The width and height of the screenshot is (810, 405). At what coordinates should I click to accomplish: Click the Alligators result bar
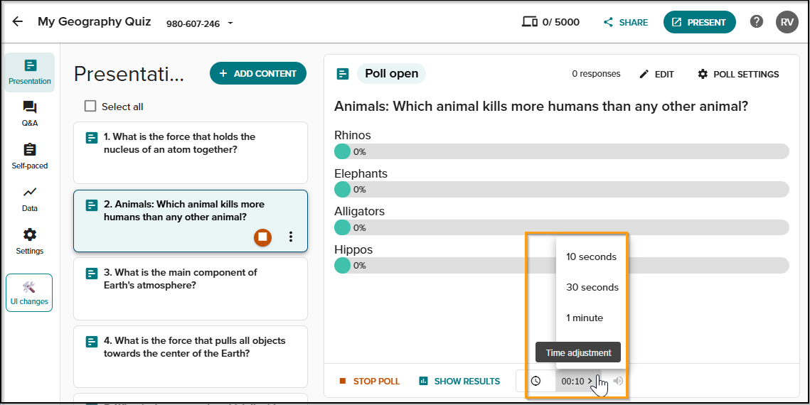[x=562, y=227]
